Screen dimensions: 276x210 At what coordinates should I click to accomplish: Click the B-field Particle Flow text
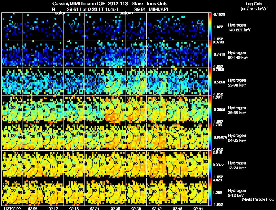(x=258, y=199)
